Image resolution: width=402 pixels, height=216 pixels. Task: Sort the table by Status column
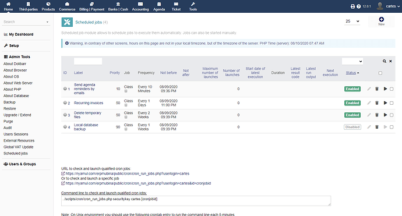coord(351,73)
